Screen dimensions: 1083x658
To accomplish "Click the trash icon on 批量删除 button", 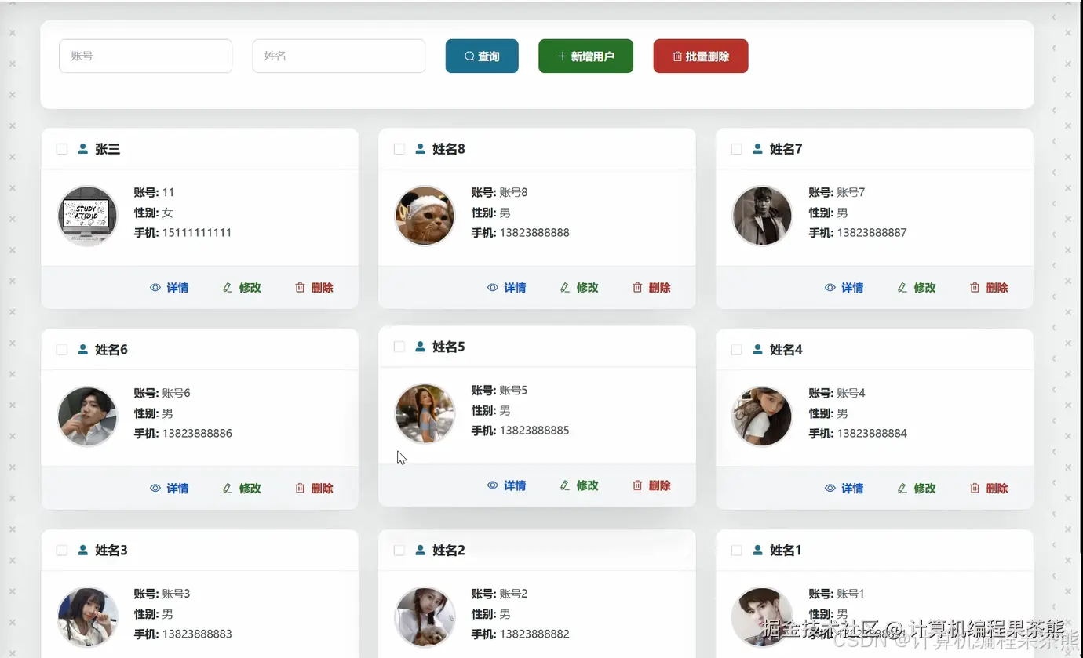I will point(676,56).
